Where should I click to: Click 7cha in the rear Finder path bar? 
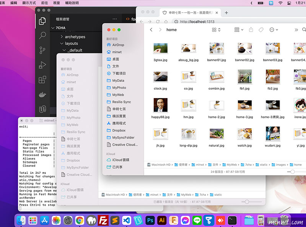click(x=200, y=195)
